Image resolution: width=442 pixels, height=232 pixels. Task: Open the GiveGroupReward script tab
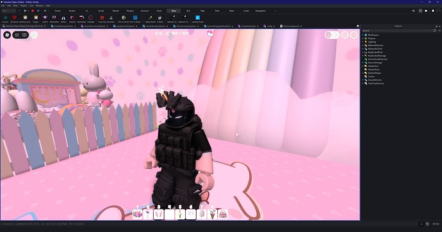coord(291,26)
